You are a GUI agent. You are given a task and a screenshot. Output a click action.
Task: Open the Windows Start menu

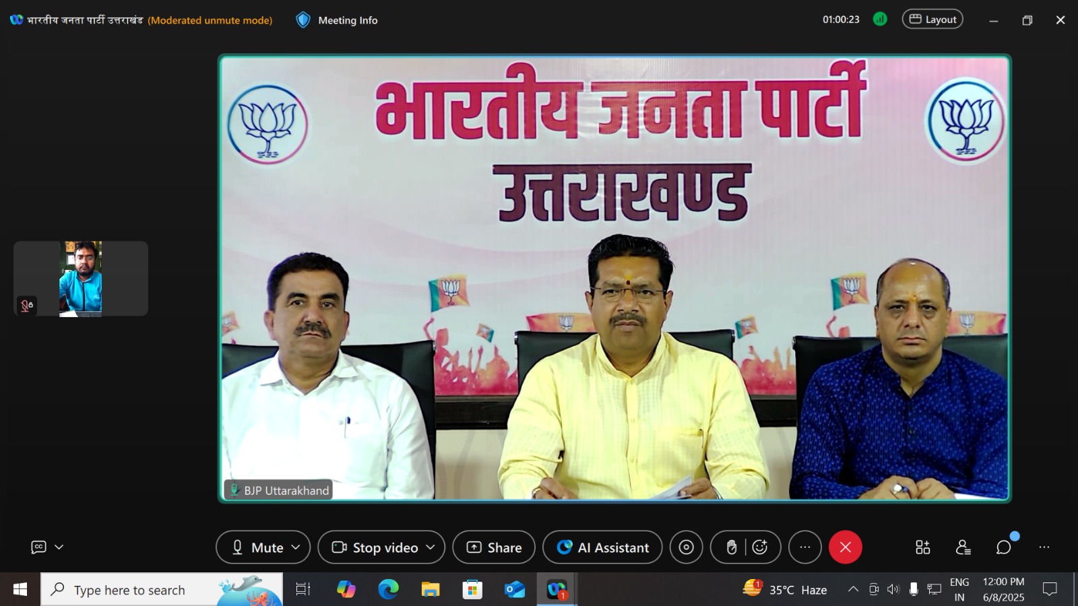20,590
